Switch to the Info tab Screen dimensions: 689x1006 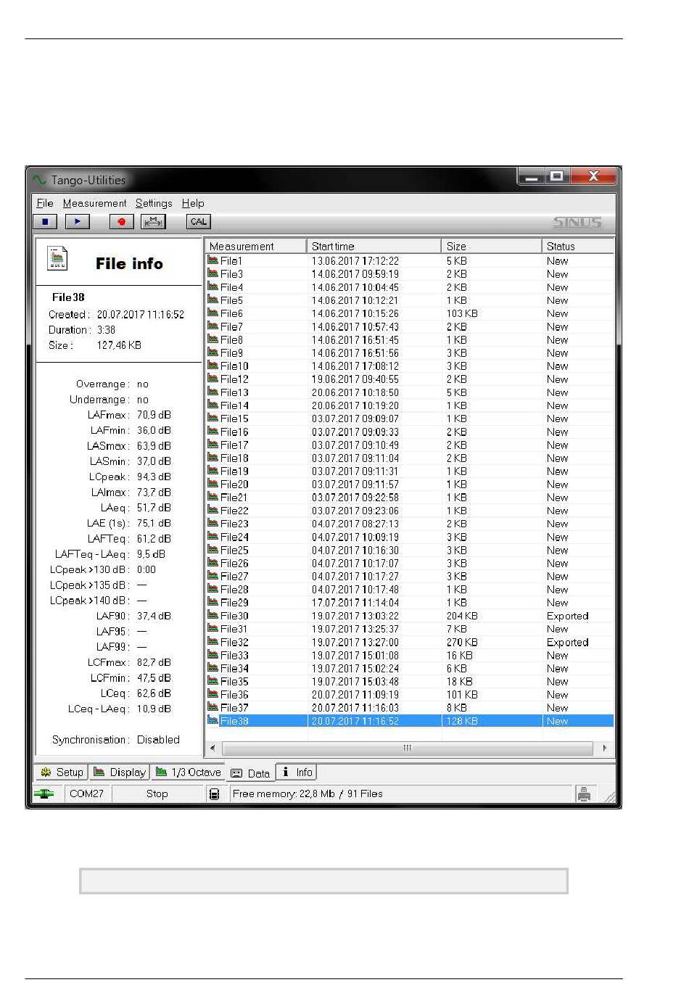[x=297, y=772]
